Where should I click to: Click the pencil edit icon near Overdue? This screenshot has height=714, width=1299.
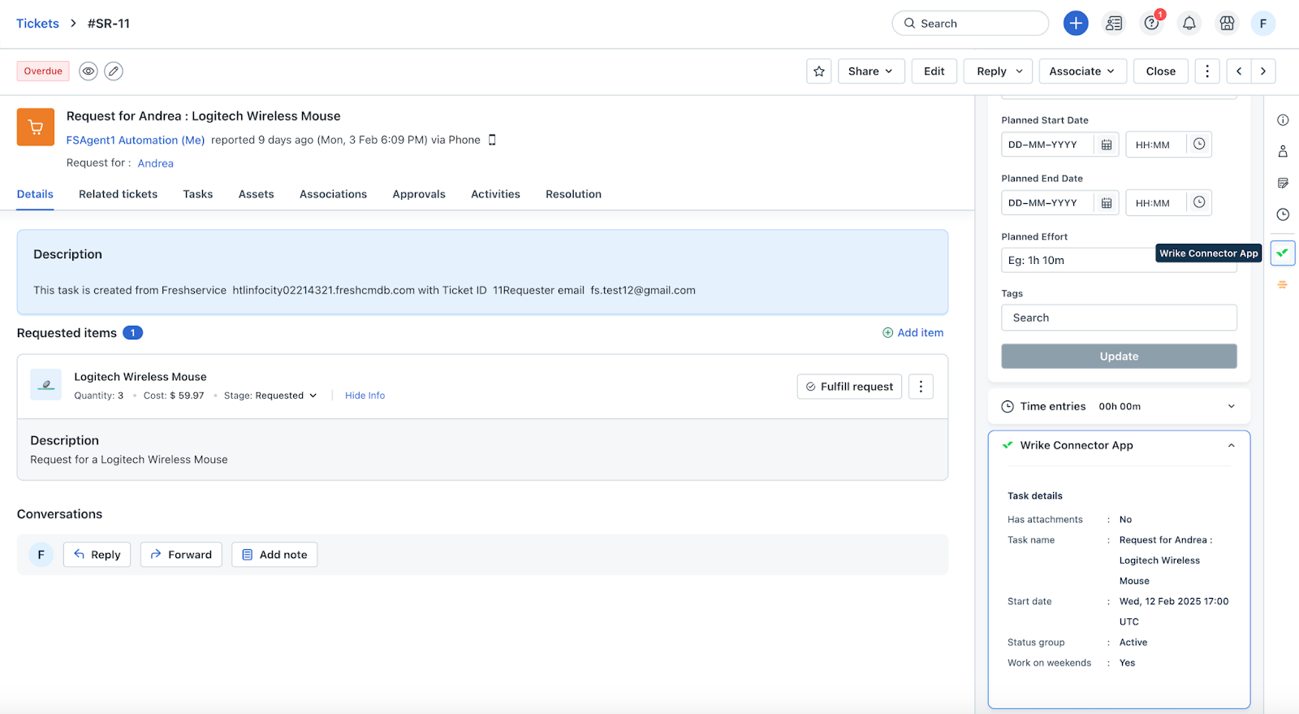click(x=114, y=71)
